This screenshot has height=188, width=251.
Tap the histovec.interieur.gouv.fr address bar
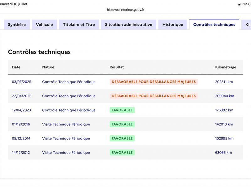point(125,10)
